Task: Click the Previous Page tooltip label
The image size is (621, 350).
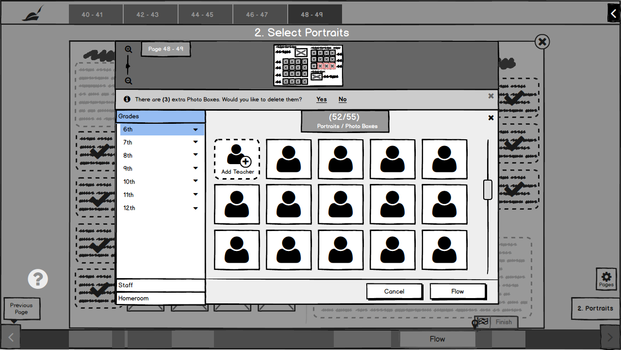Action: 21,309
